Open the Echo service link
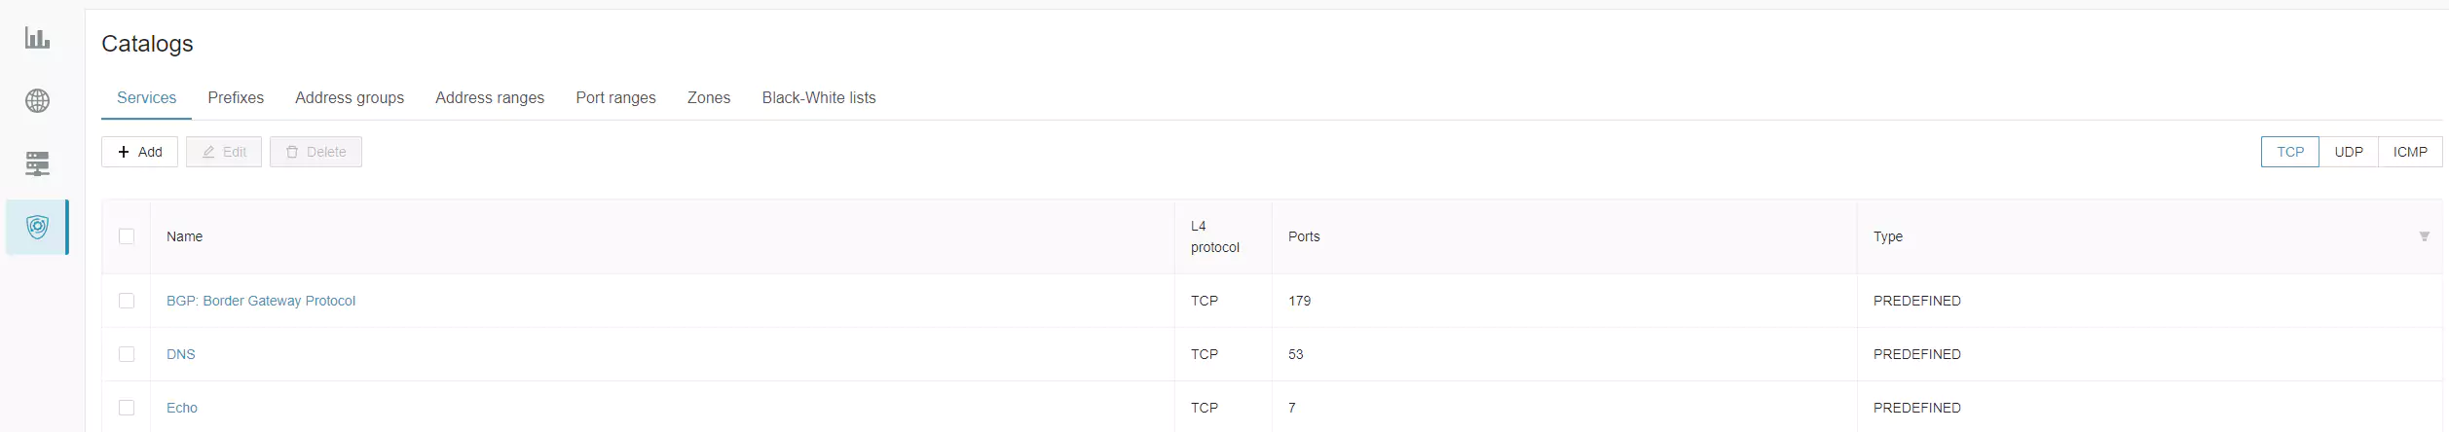 182,408
